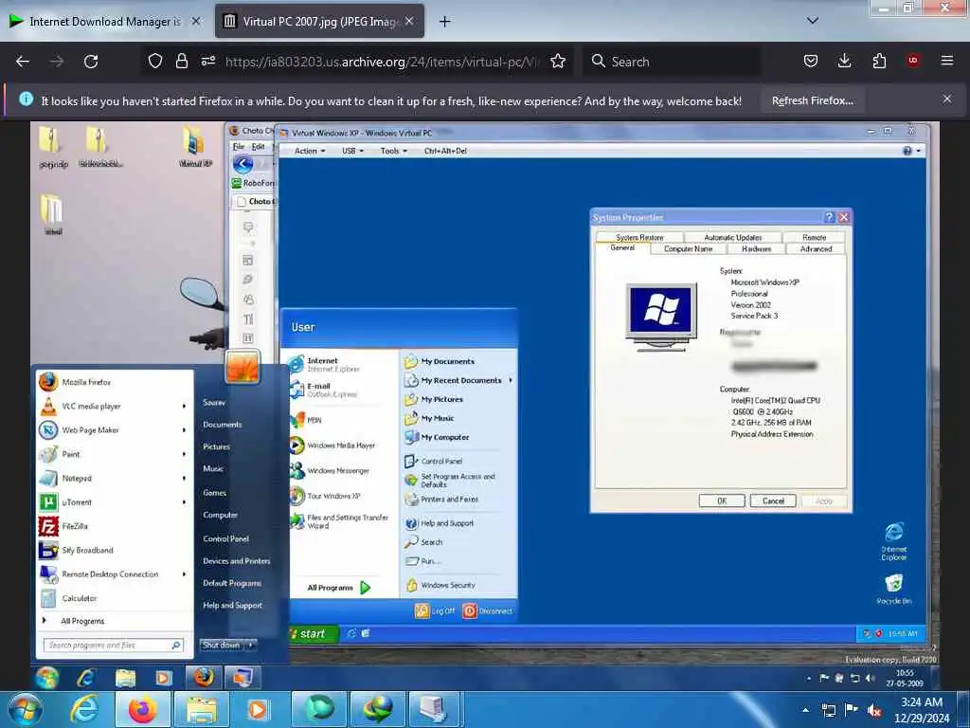
Task: Open Shut down options arrow
Action: (x=250, y=645)
